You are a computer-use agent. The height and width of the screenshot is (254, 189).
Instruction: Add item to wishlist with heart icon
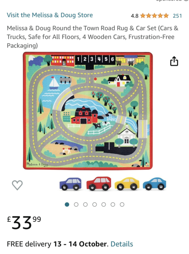tap(17, 185)
